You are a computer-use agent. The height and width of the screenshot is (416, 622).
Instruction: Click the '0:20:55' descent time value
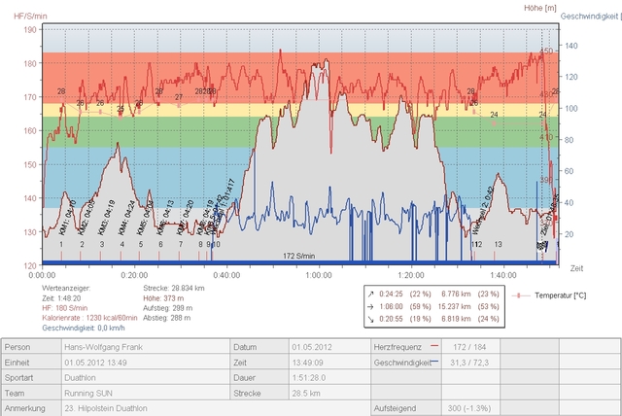(391, 319)
